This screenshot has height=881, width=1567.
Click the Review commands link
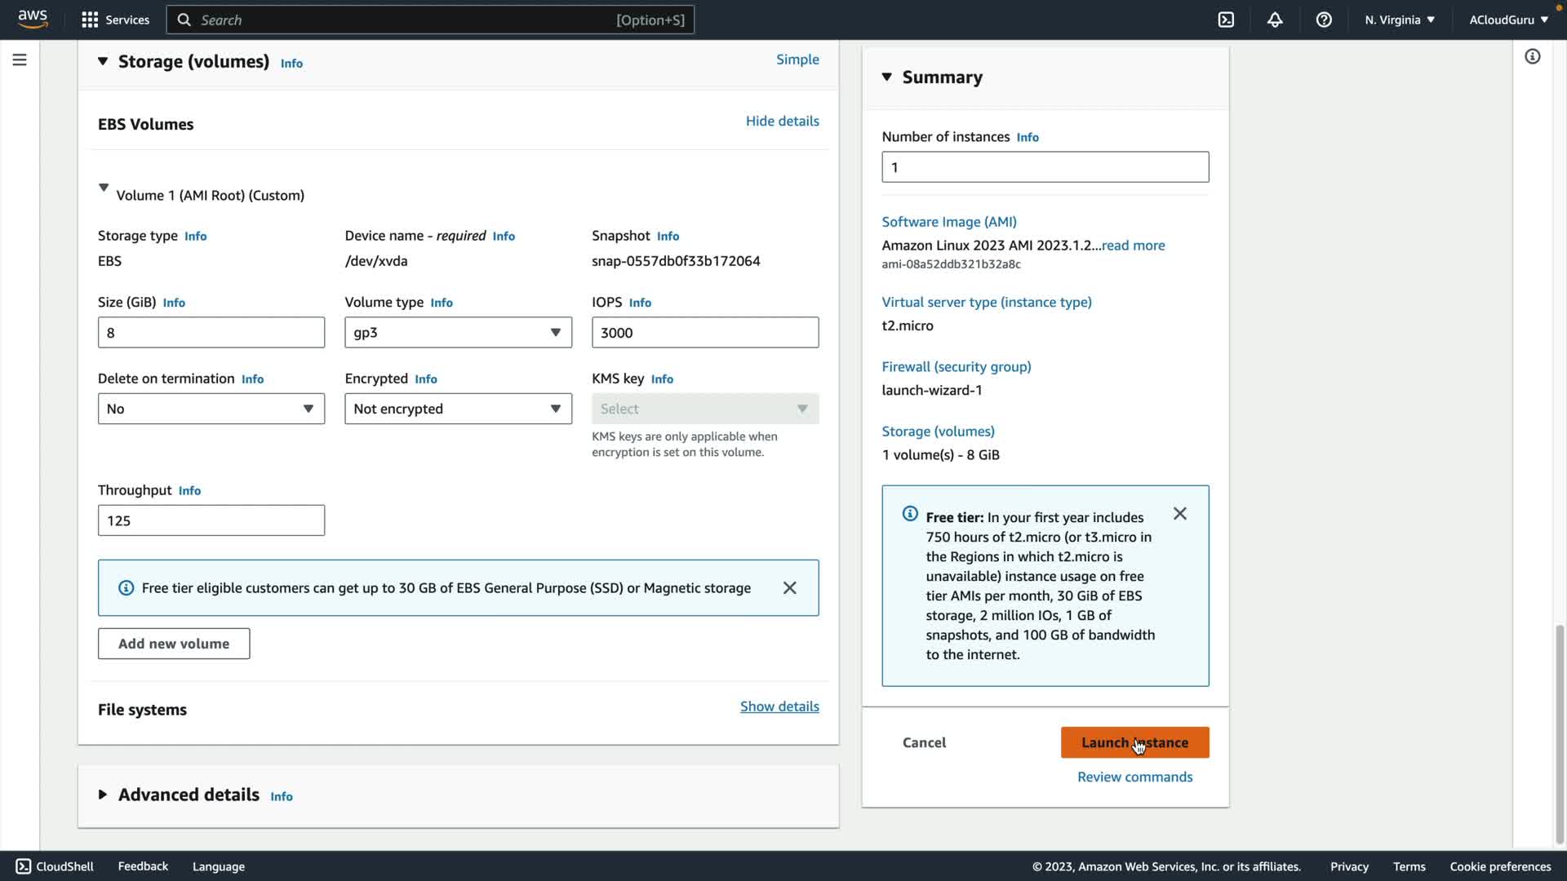(x=1134, y=777)
